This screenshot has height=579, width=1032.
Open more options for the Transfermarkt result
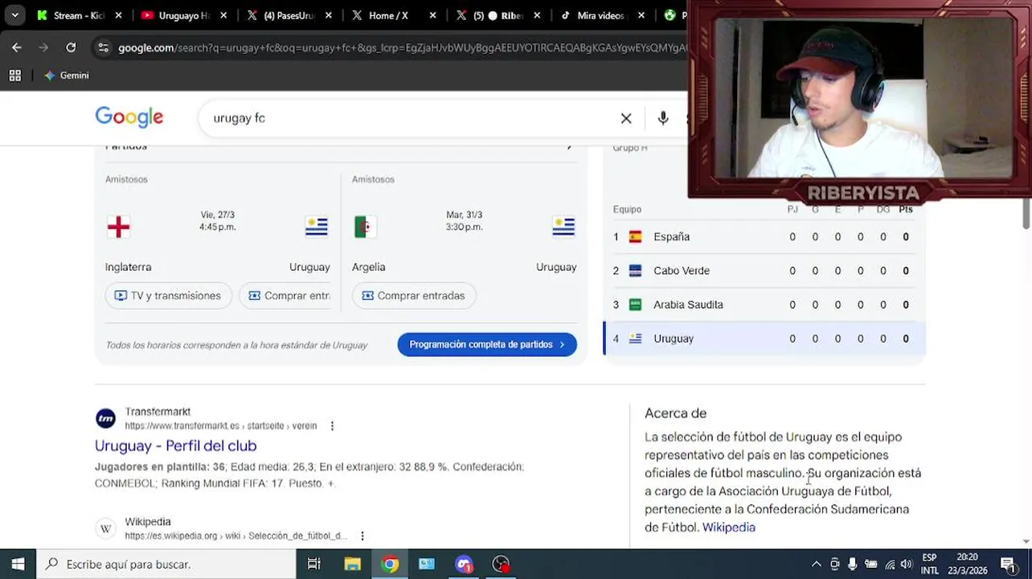point(332,426)
